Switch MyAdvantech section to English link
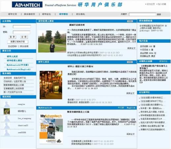The height and width of the screenshot is (149, 171). 131,108
